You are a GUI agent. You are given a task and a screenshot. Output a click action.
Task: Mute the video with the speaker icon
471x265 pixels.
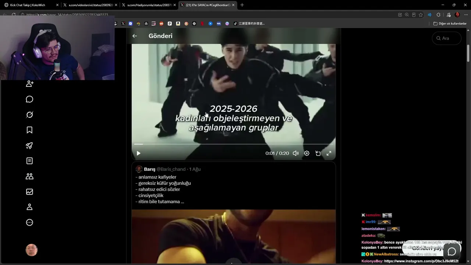pos(295,153)
